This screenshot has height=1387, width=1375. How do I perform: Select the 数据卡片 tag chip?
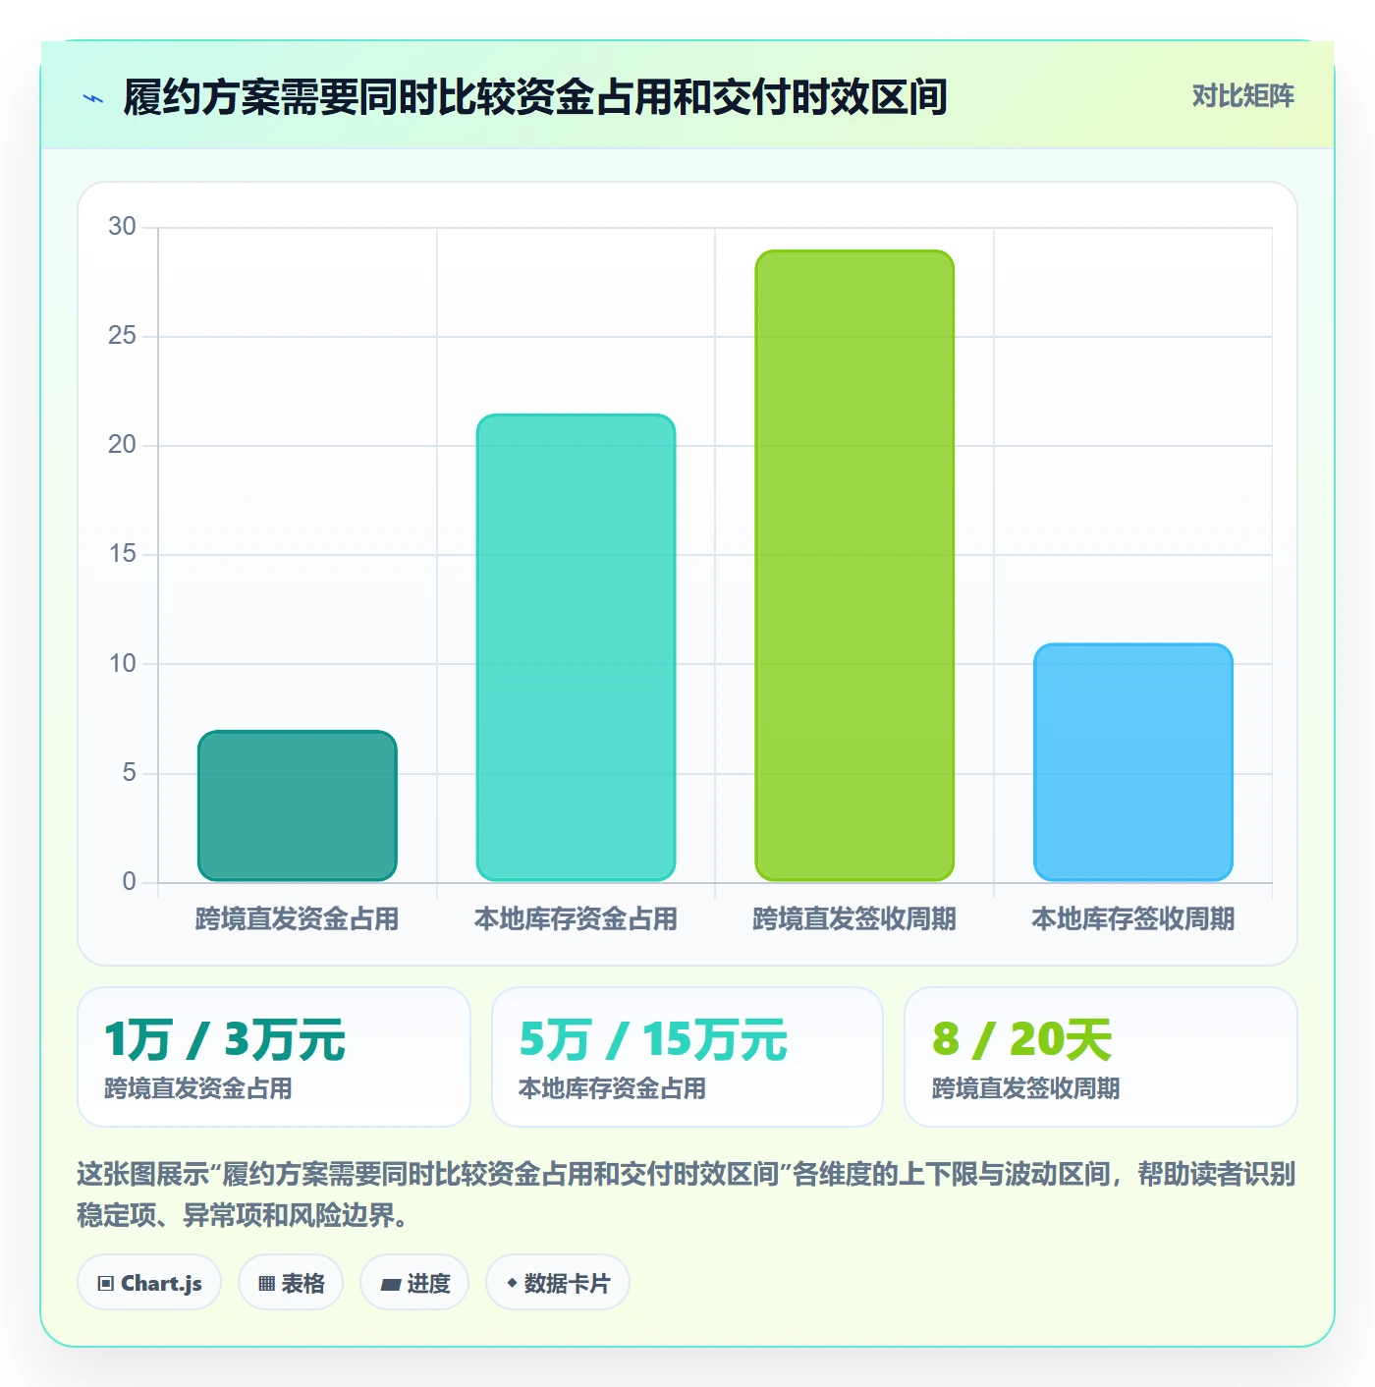pyautogui.click(x=557, y=1283)
